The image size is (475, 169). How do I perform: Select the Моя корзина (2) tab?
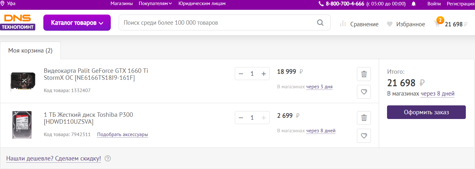click(x=30, y=51)
